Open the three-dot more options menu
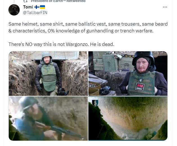The image size is (177, 146). tap(165, 7)
